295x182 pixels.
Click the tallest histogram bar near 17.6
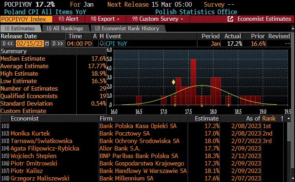click(194, 82)
